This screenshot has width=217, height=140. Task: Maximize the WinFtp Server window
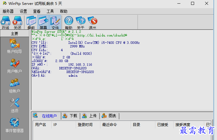coord(193,3)
